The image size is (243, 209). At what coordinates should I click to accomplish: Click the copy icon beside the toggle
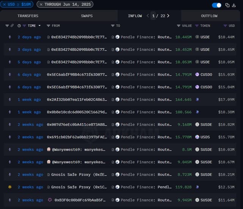tap(227, 5)
